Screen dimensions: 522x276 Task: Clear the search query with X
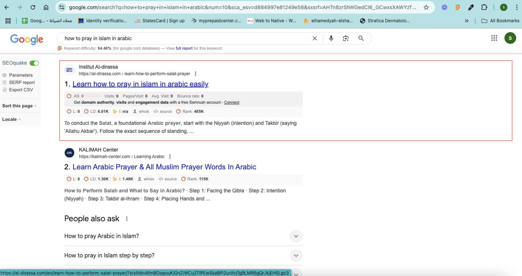pos(314,38)
